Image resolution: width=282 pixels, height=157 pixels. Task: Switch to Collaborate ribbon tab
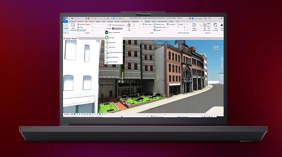coord(135,22)
